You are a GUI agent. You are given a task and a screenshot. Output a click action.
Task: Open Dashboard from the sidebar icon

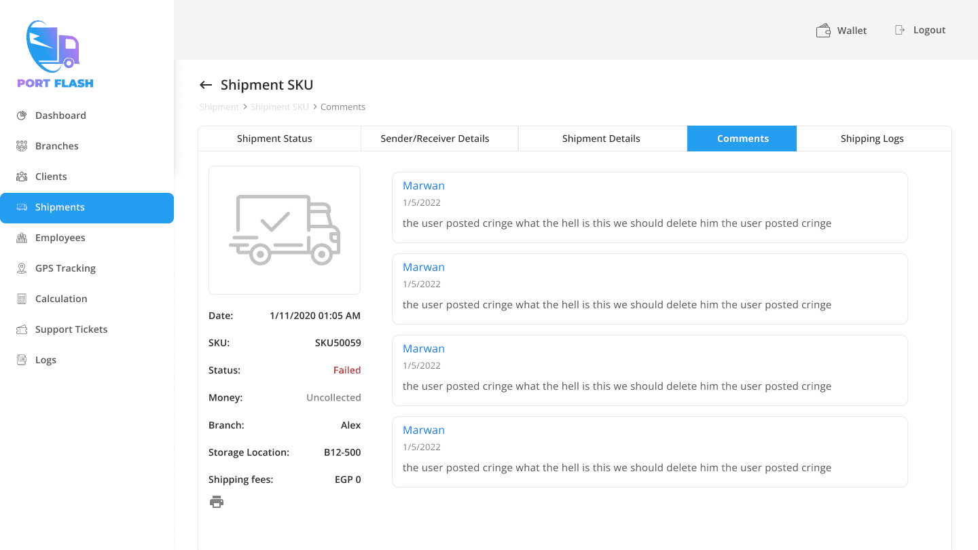coord(22,115)
